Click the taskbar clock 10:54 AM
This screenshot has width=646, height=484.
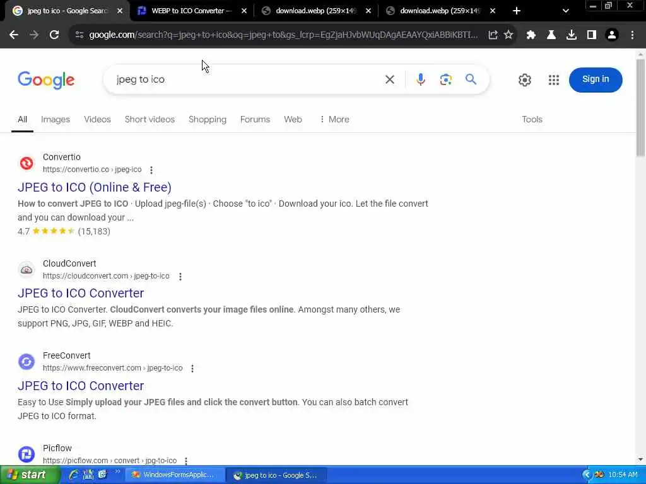point(623,475)
